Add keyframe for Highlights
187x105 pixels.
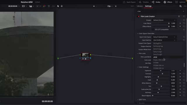click(180, 77)
